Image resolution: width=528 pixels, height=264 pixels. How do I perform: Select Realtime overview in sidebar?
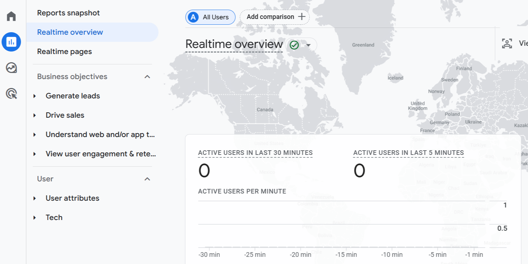pyautogui.click(x=92, y=32)
